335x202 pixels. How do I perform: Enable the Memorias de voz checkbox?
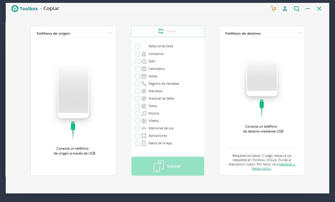click(x=137, y=128)
